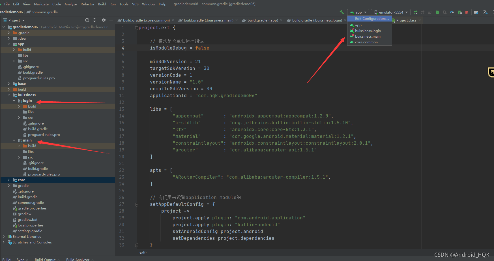Screen dimensions: 494x261
Task: Click the Profile app gauge icon
Action: click(x=452, y=12)
